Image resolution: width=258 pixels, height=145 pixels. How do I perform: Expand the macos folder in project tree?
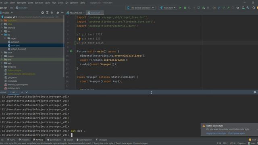2,56
